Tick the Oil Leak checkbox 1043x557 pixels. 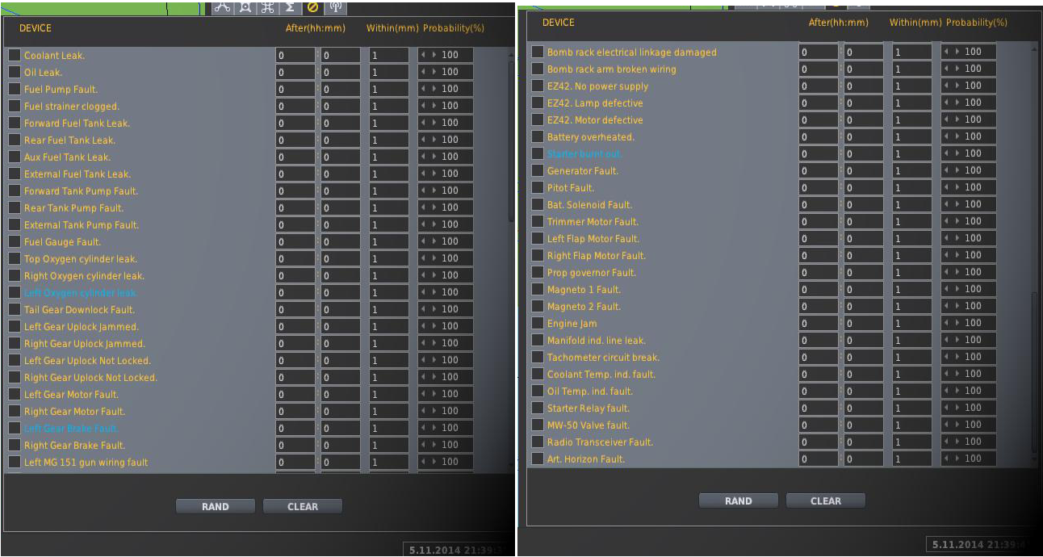click(15, 72)
